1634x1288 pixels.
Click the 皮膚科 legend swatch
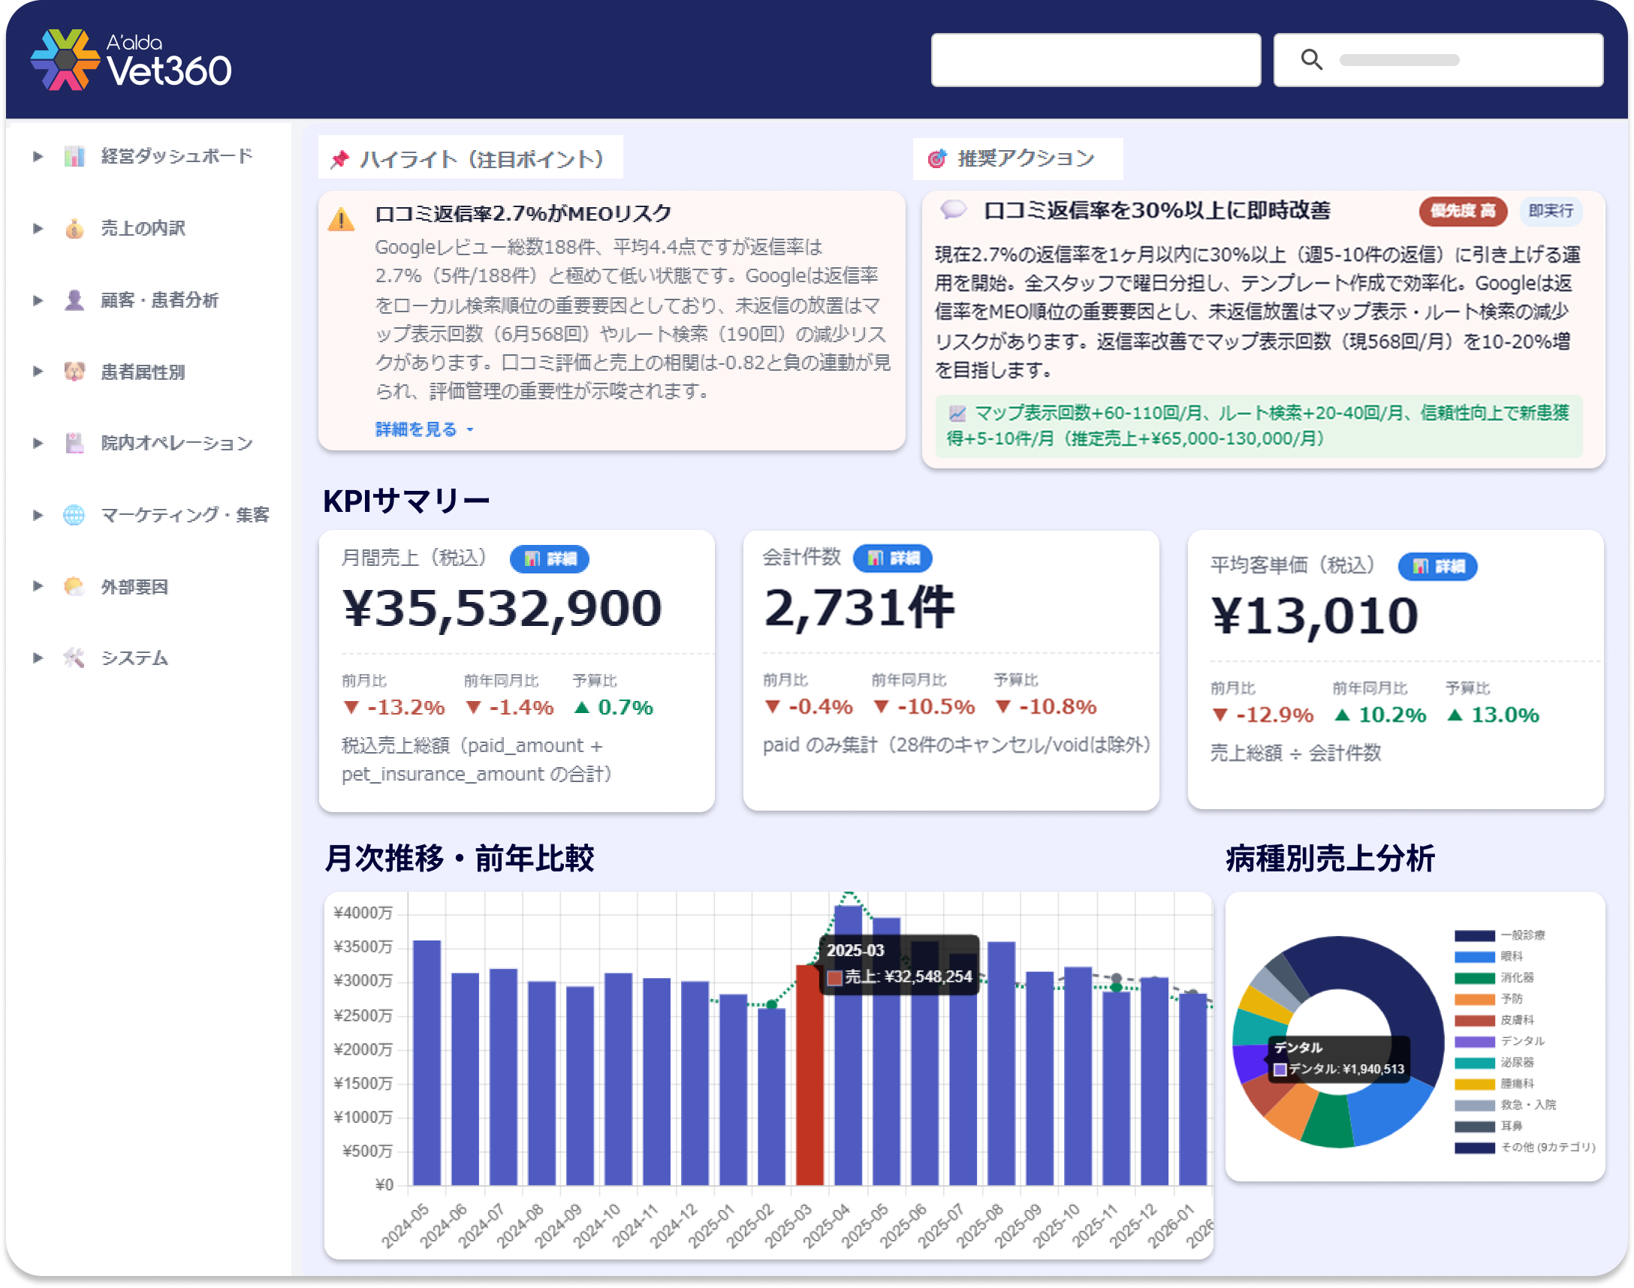coord(1474,1020)
